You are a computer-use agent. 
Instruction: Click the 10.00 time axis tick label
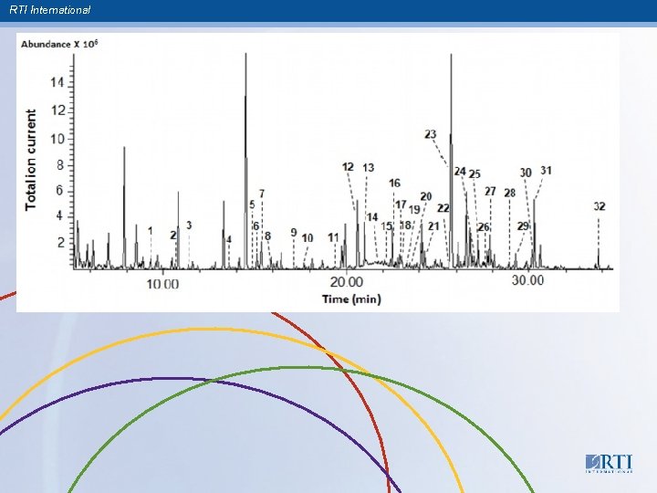(x=162, y=284)
